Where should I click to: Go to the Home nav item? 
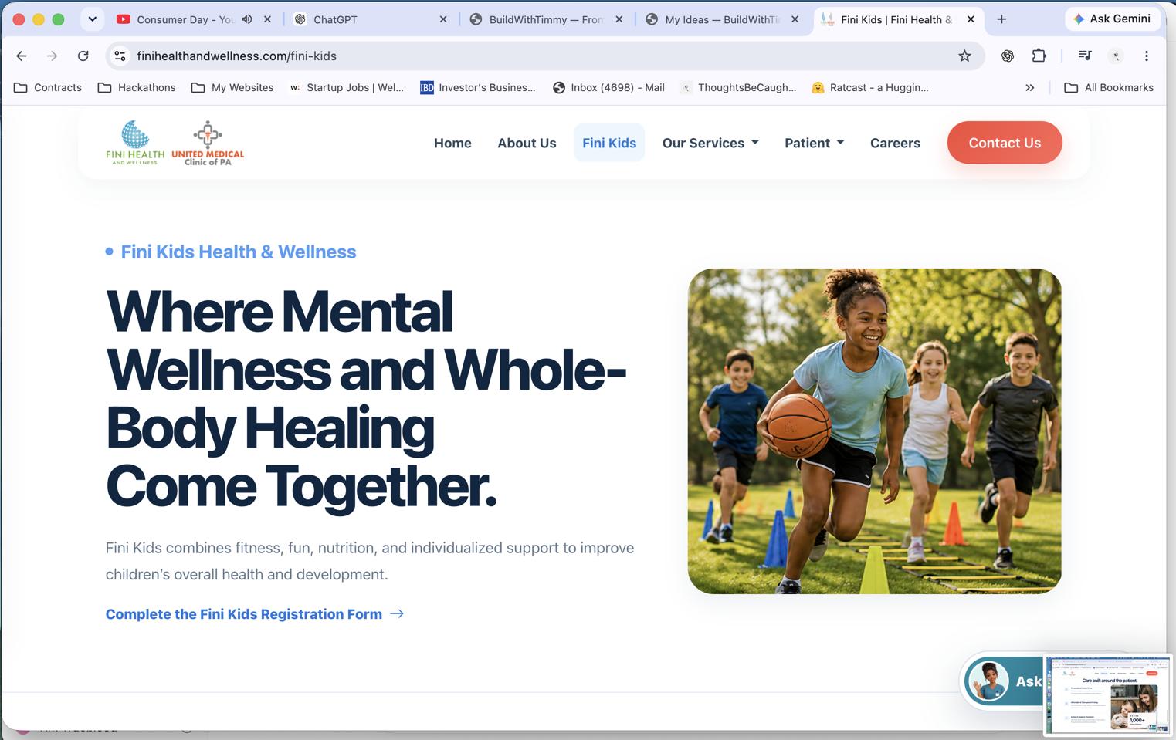tap(452, 143)
